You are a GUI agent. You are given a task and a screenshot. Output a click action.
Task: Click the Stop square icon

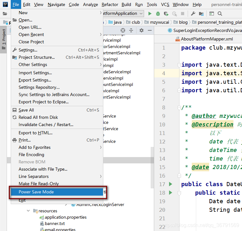click(x=183, y=14)
